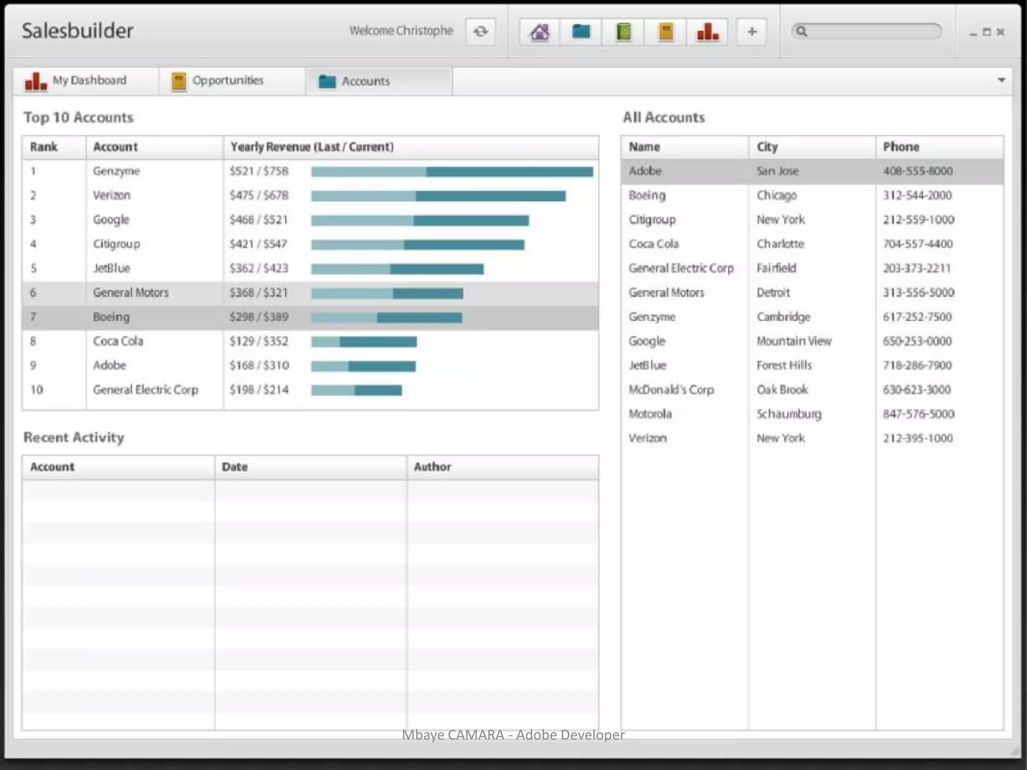Select the Accounts tab

[x=366, y=81]
